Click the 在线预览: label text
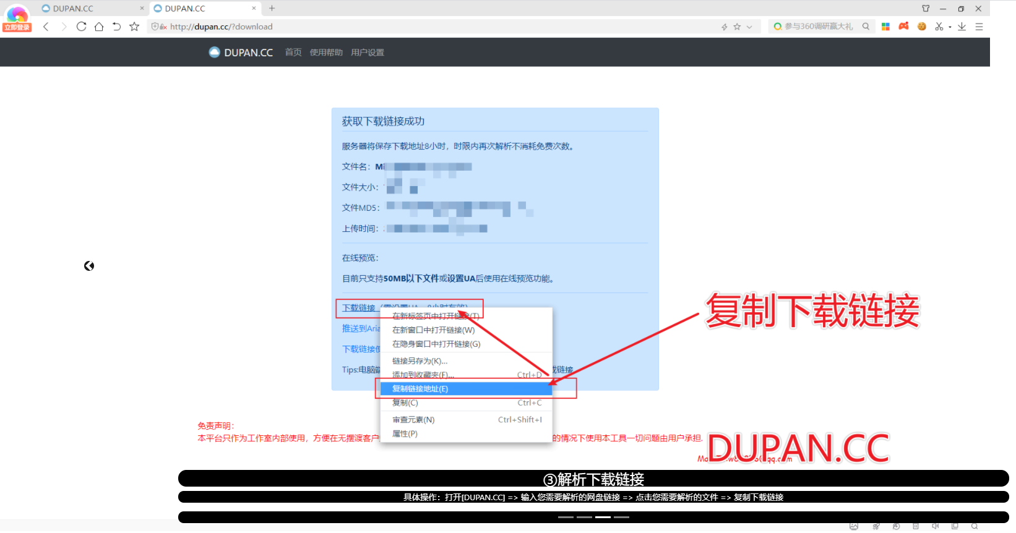Image resolution: width=1016 pixels, height=533 pixels. click(x=360, y=258)
